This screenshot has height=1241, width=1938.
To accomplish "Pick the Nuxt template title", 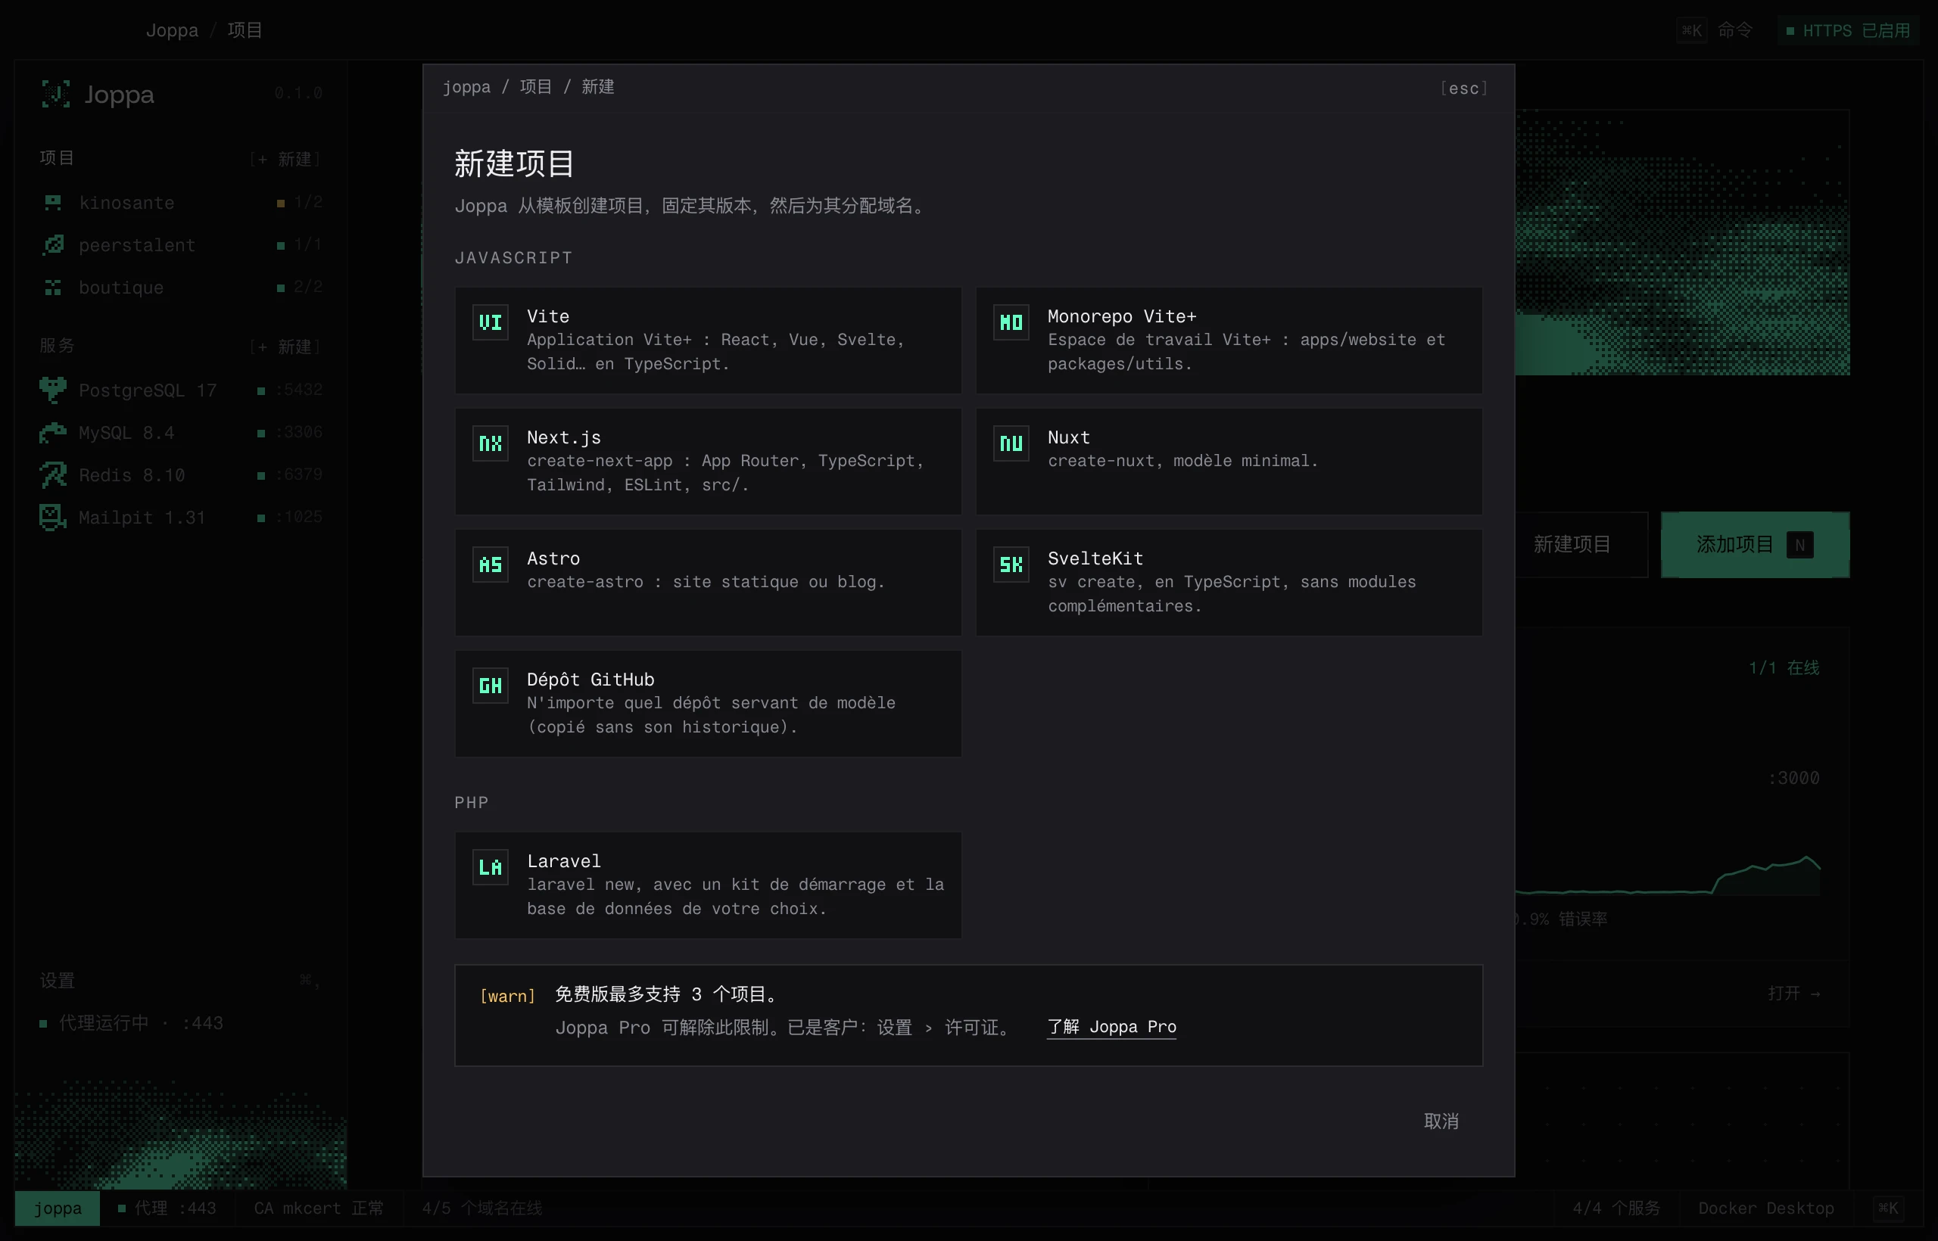I will (x=1069, y=437).
